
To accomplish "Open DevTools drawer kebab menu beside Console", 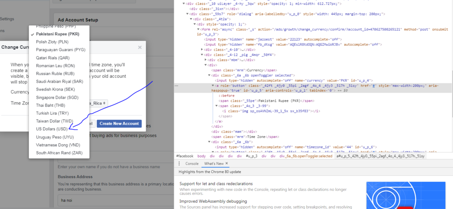I will pos(179,164).
